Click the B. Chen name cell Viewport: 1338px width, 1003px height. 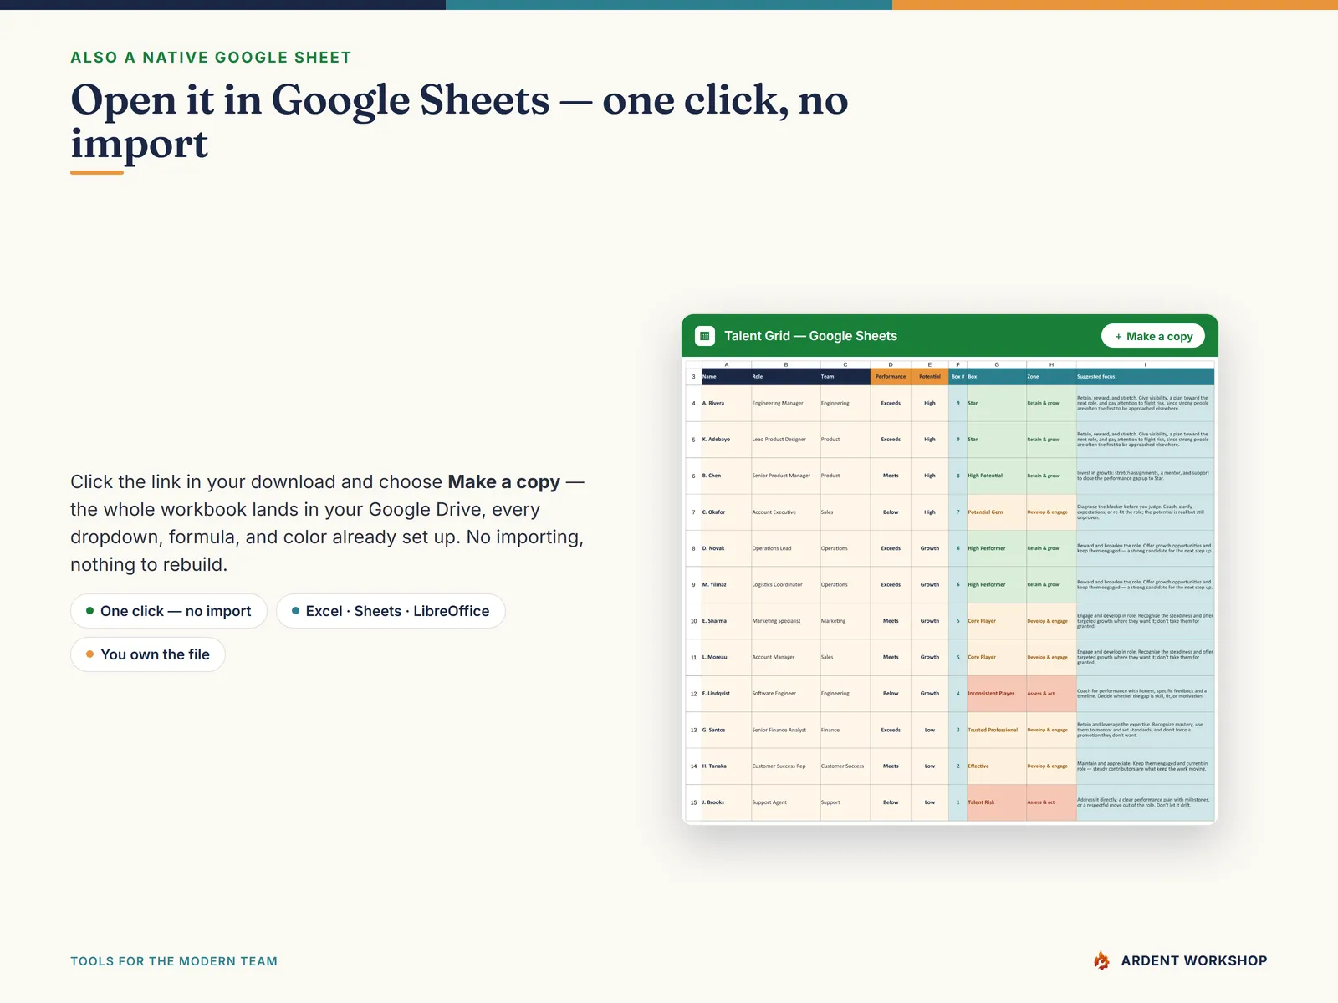click(x=726, y=476)
